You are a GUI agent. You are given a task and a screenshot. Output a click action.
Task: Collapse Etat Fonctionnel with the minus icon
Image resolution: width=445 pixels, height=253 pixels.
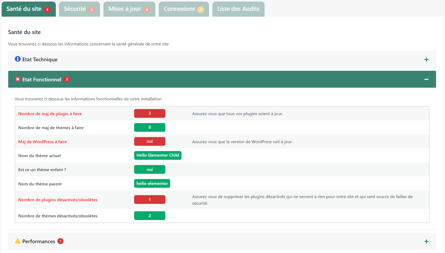(x=426, y=79)
